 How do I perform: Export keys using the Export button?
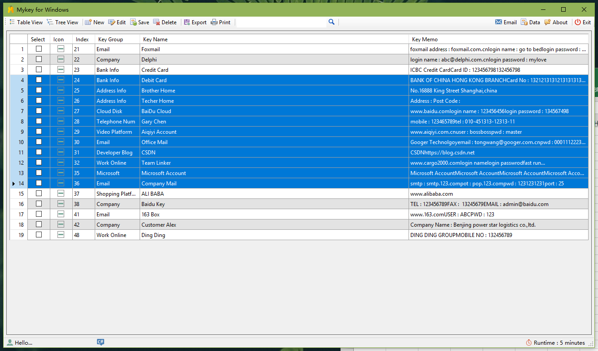[195, 22]
